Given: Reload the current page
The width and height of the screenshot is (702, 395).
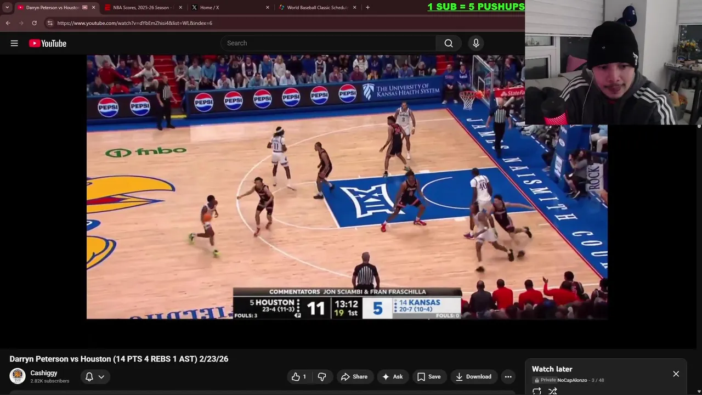Looking at the screenshot, I should point(35,23).
